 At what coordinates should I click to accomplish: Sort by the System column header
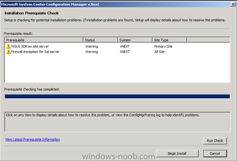pyautogui.click(x=135, y=40)
